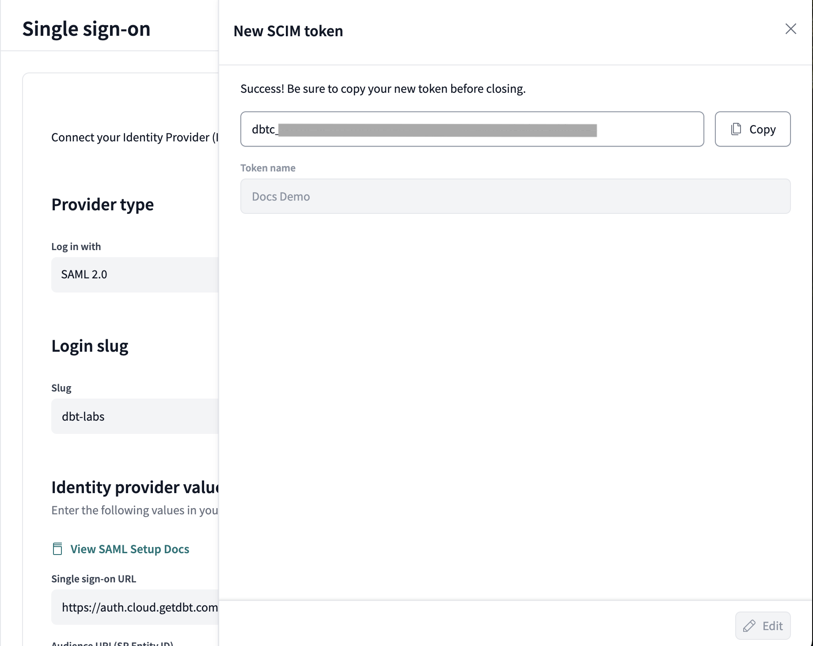
Task: Click the dbt-labs slug field
Action: (135, 416)
